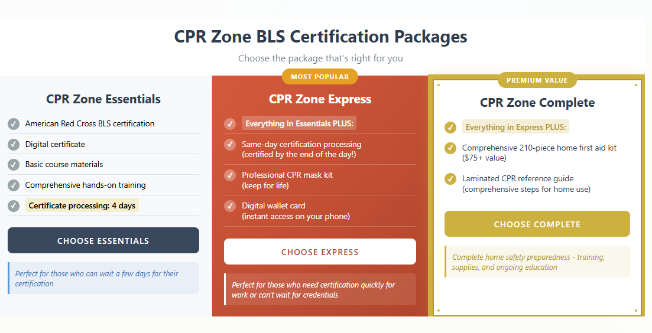Click the highlighted Certificate processing: 4 days label
Screen dimensions: 652x333
tap(82, 205)
